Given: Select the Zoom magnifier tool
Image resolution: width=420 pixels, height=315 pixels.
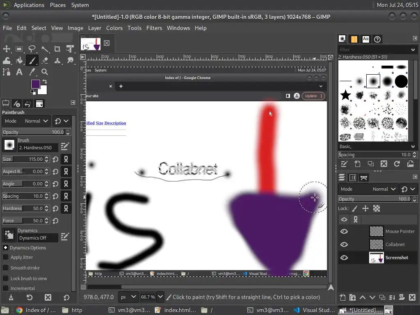Looking at the screenshot, I should tap(45, 72).
